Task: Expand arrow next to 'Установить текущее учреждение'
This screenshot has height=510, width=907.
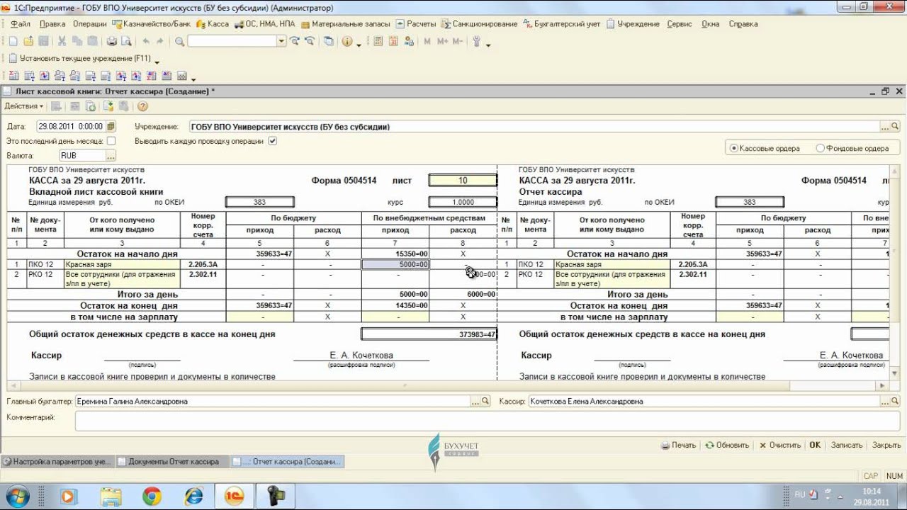Action: pos(157,60)
